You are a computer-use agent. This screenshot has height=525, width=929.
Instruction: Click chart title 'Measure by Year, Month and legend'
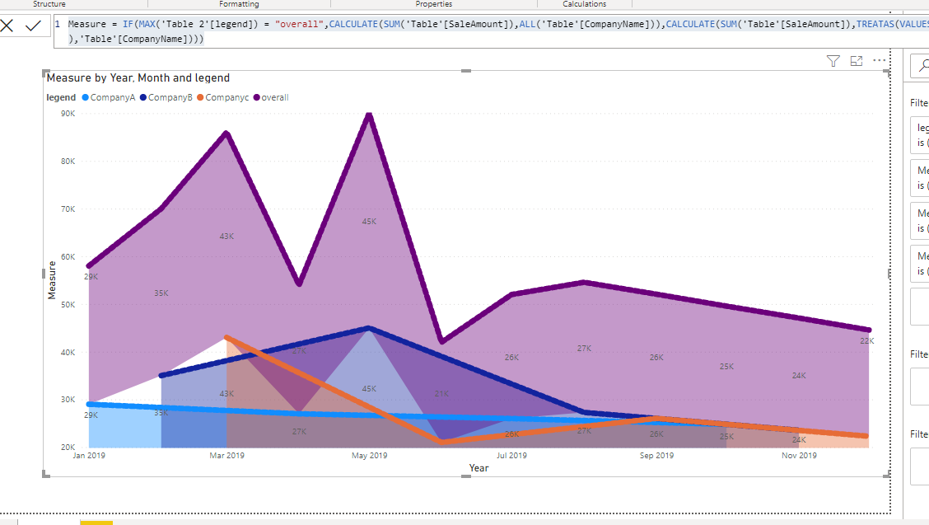point(138,77)
